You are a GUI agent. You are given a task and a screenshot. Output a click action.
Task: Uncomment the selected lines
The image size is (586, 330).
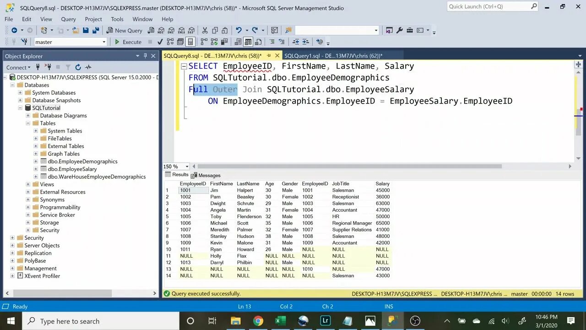click(282, 42)
